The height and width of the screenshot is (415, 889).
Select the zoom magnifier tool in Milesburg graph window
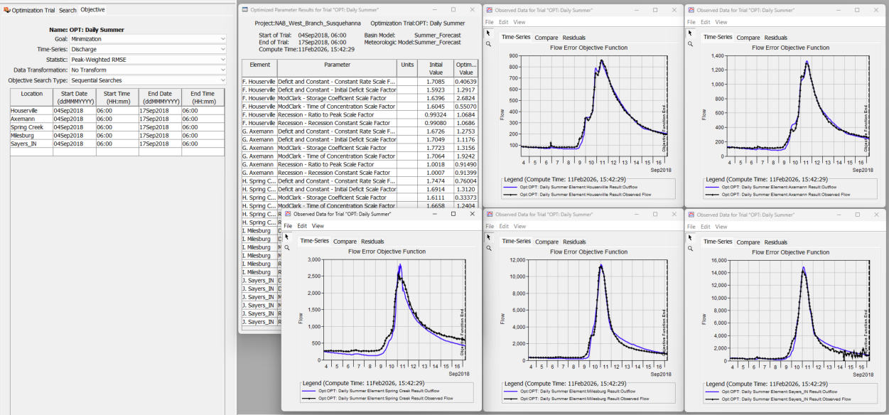click(489, 248)
